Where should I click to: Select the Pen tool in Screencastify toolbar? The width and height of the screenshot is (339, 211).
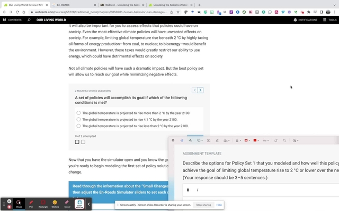[31, 203]
